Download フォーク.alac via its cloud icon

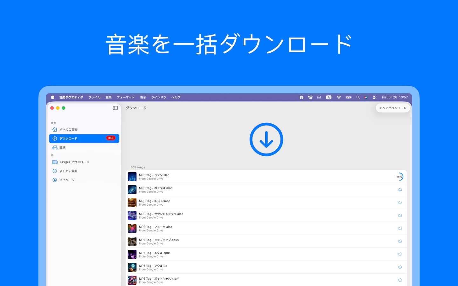pyautogui.click(x=400, y=228)
